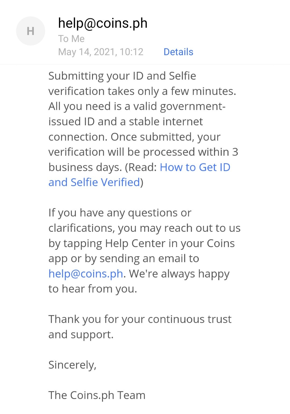Tap the help@coins.ph link in message body
The height and width of the screenshot is (414, 290).
point(86,274)
